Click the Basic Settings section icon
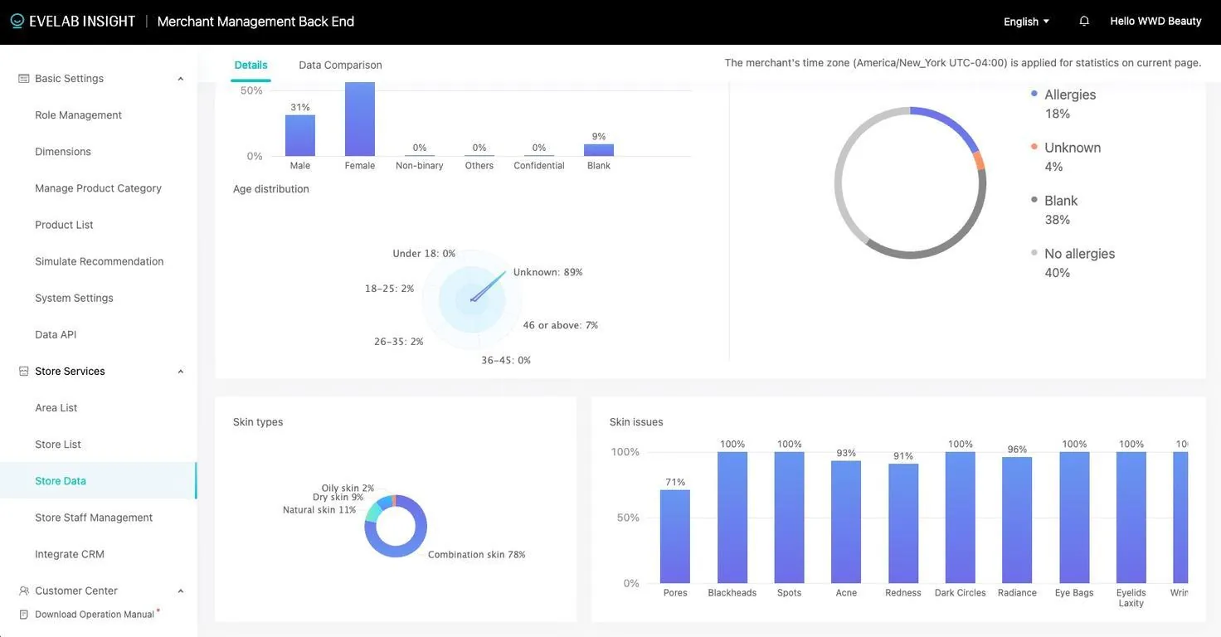Screen dimensions: 1221x637 [23, 79]
